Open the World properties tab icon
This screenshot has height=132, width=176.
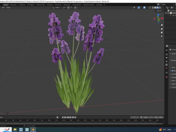tap(166, 68)
